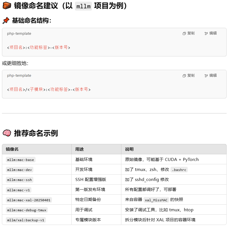Click the mllm/xal:backup-v1 image name
Screen dimensions: 228x226
26,220
